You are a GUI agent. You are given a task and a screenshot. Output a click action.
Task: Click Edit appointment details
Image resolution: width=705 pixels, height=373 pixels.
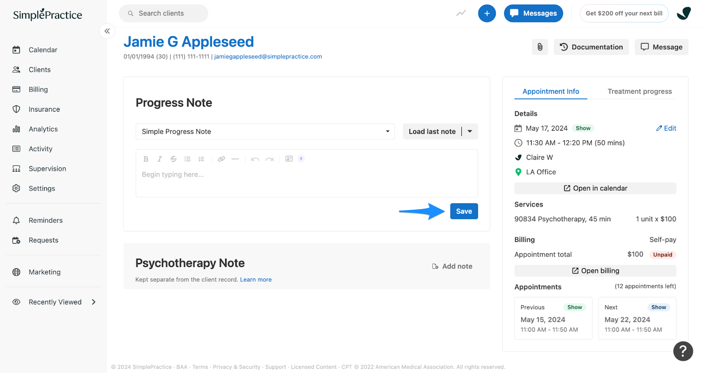click(x=666, y=128)
